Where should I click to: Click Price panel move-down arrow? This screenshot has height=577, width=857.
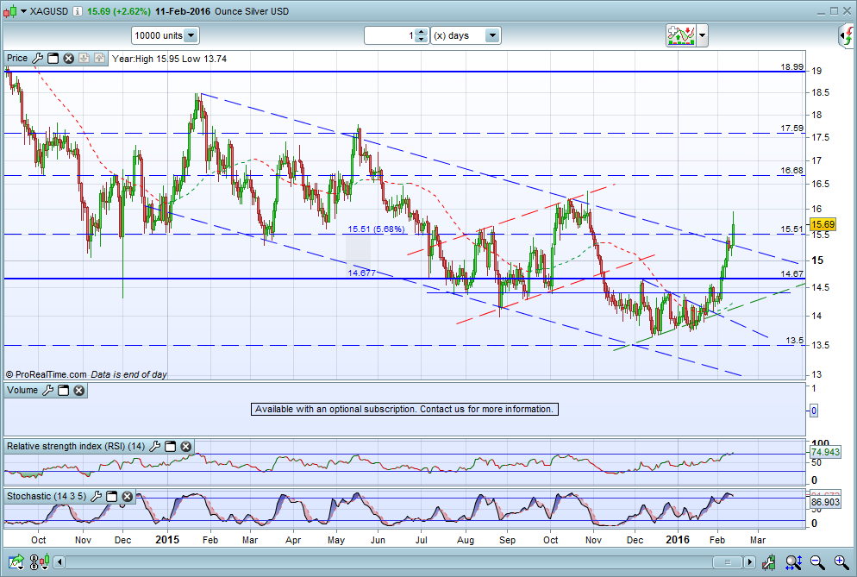[84, 58]
